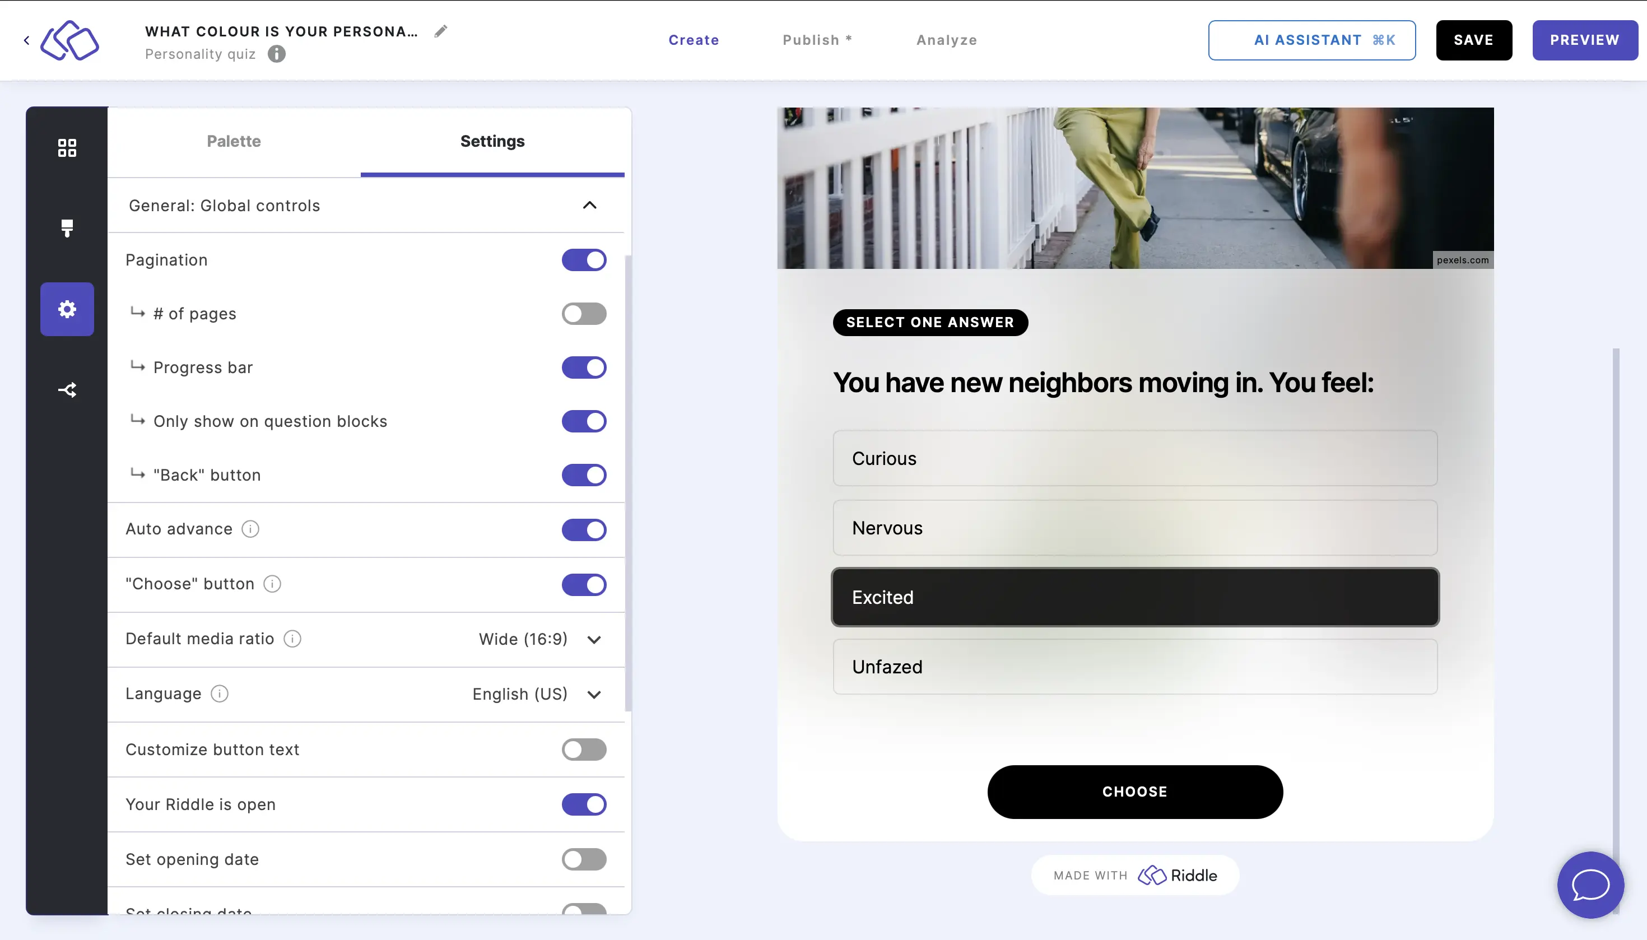Click the share/export icon in left sidebar
This screenshot has height=940, width=1647.
pyautogui.click(x=67, y=389)
